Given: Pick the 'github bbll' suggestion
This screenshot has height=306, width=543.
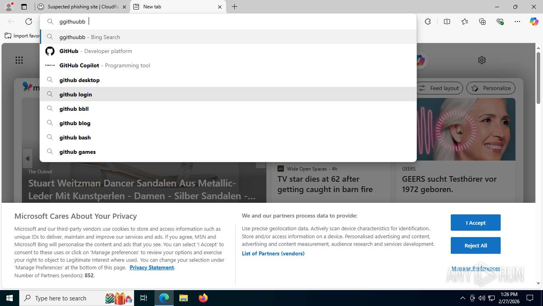Looking at the screenshot, I should [x=228, y=108].
